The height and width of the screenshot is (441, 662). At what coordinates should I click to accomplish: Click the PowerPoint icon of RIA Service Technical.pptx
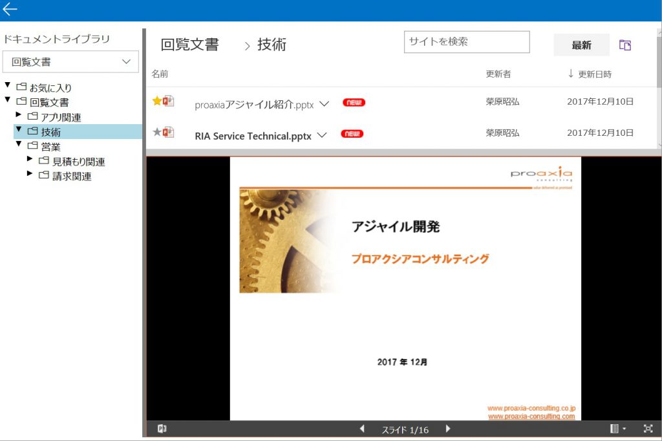(169, 132)
